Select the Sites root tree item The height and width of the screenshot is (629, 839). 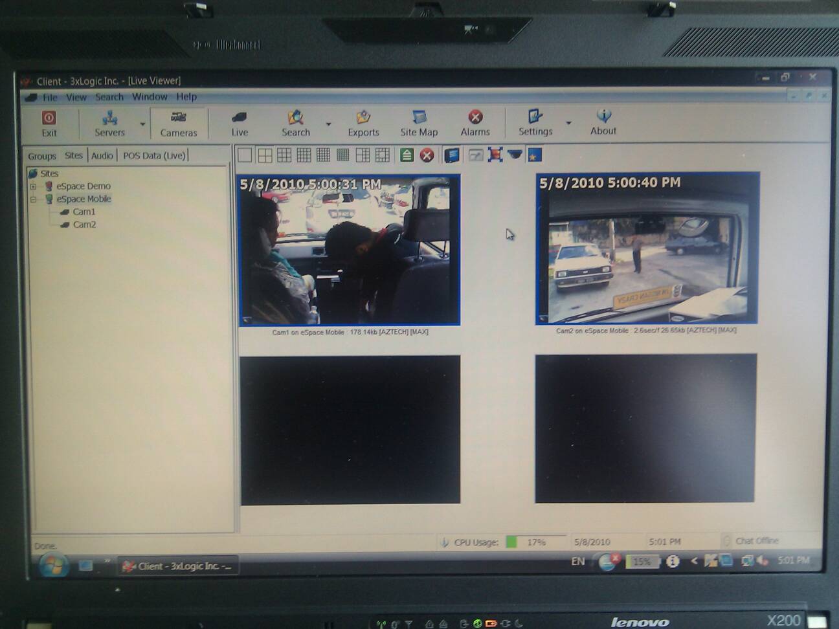click(x=49, y=173)
